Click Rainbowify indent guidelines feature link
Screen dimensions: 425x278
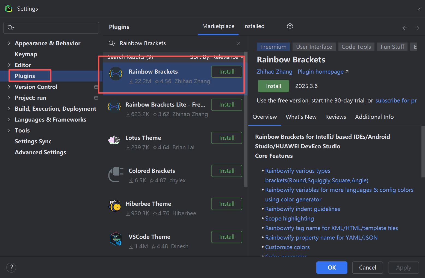coord(302,209)
